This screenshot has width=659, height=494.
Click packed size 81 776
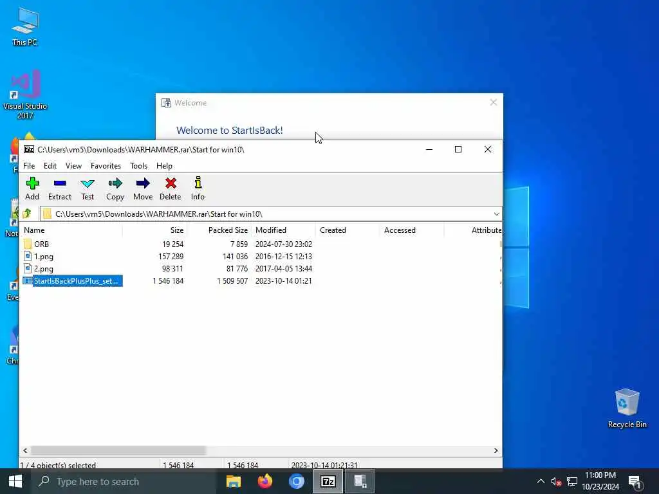[237, 268]
